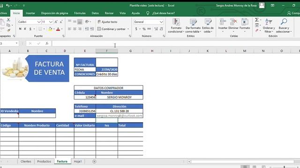Click the AutoSum sigma icon
Viewport: 300px width, 168px height.
click(x=257, y=20)
